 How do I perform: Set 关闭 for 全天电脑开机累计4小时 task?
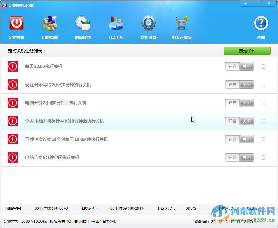point(247,121)
